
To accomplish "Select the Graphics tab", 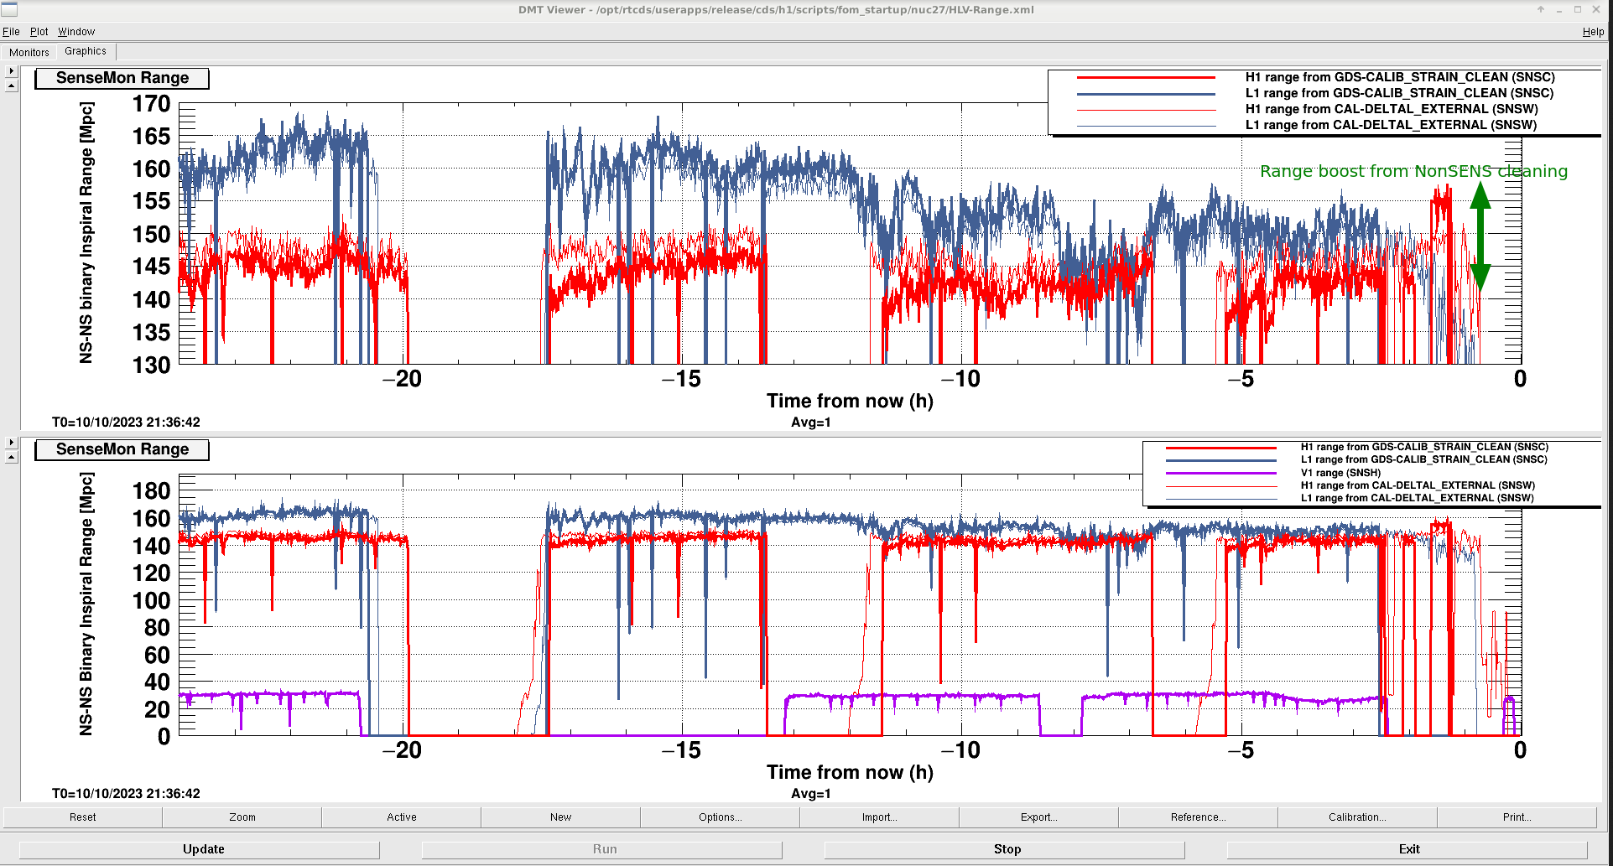I will (86, 51).
